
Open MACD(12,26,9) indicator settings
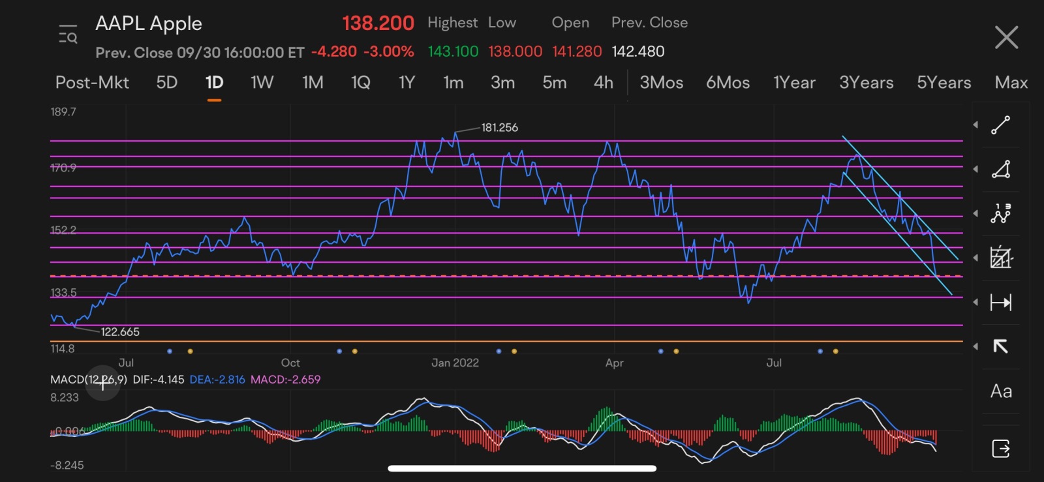[x=89, y=380]
